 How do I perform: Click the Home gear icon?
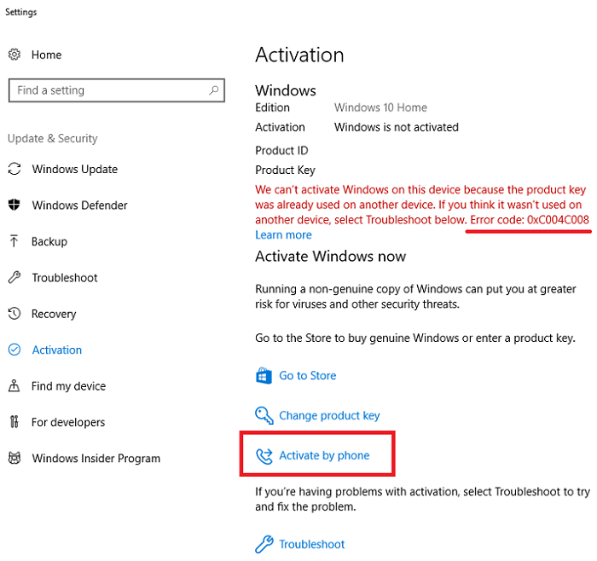(14, 55)
